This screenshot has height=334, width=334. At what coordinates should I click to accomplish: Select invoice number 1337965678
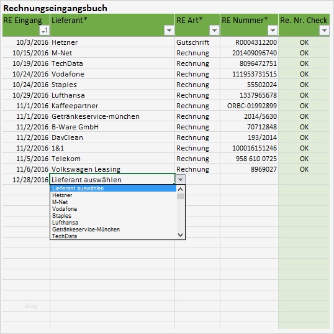[249, 95]
